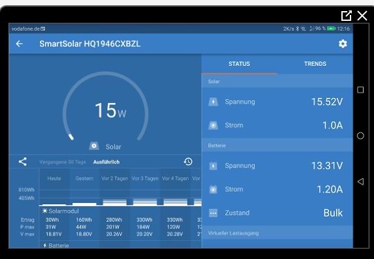Select the Vor 2 Tagen column
The image size is (374, 259).
(x=114, y=178)
